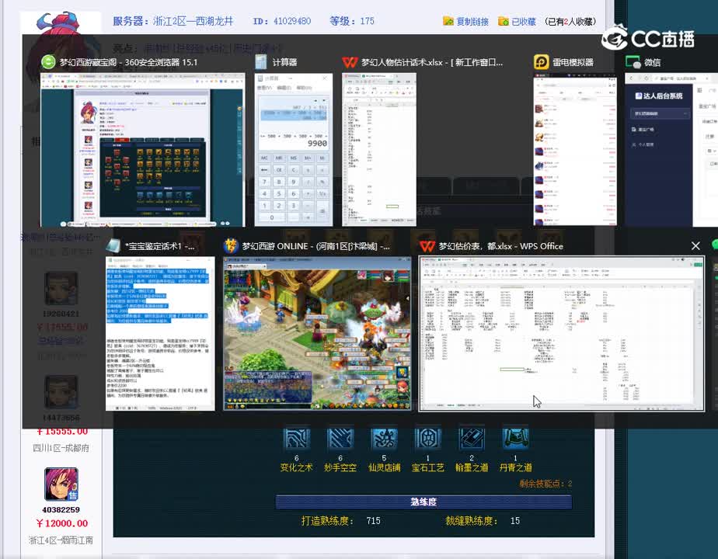The image size is (718, 559).
Task: Select the 妙手空空 skill icon
Action: 340,438
